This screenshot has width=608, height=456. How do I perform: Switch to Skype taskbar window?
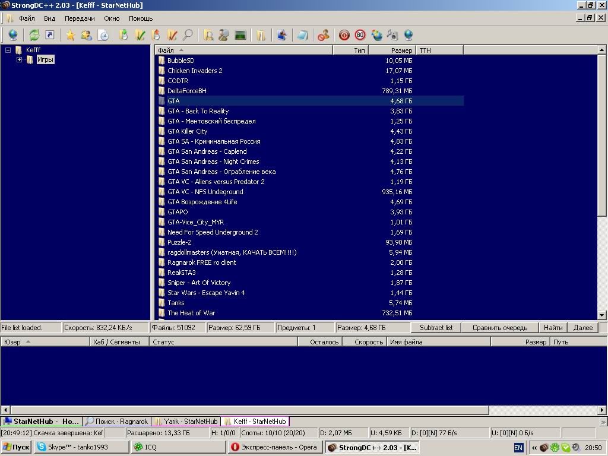tap(81, 447)
